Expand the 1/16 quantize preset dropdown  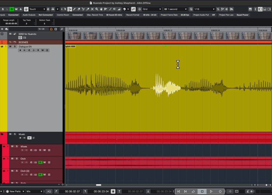tap(205, 9)
